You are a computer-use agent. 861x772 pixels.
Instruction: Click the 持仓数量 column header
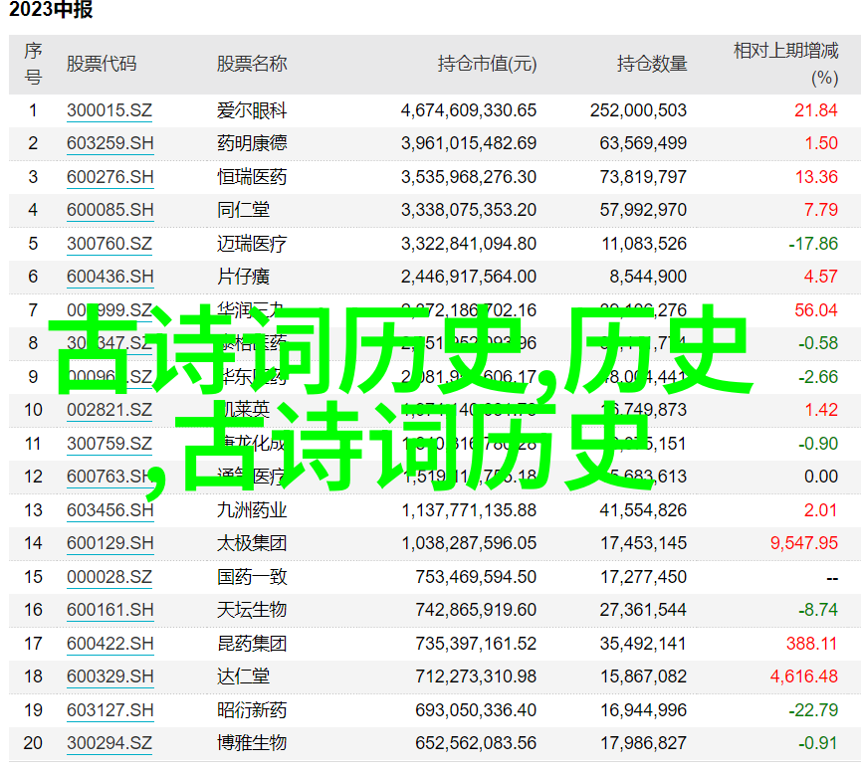pyautogui.click(x=652, y=65)
